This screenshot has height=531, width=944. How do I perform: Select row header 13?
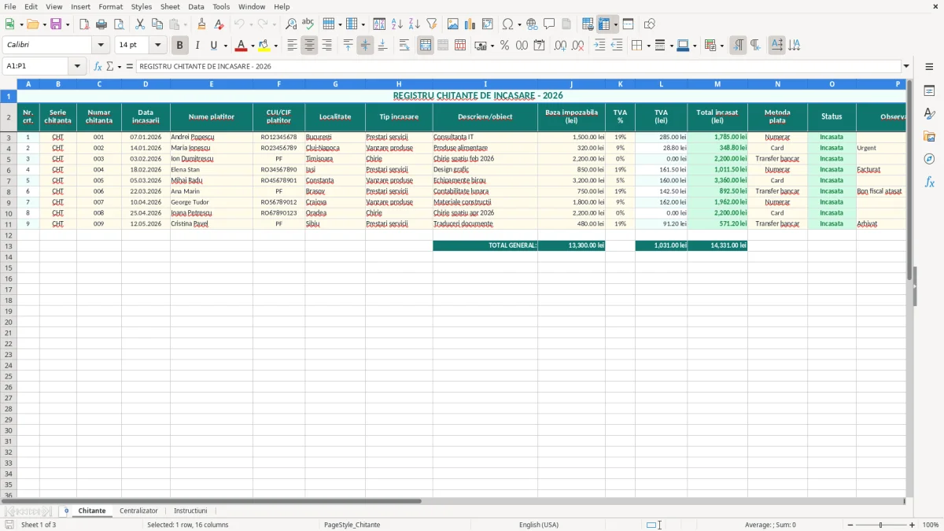coord(9,245)
